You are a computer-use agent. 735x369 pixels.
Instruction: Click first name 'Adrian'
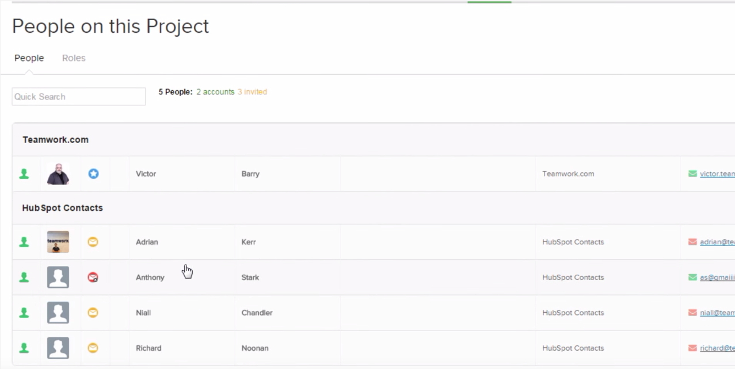click(x=147, y=242)
